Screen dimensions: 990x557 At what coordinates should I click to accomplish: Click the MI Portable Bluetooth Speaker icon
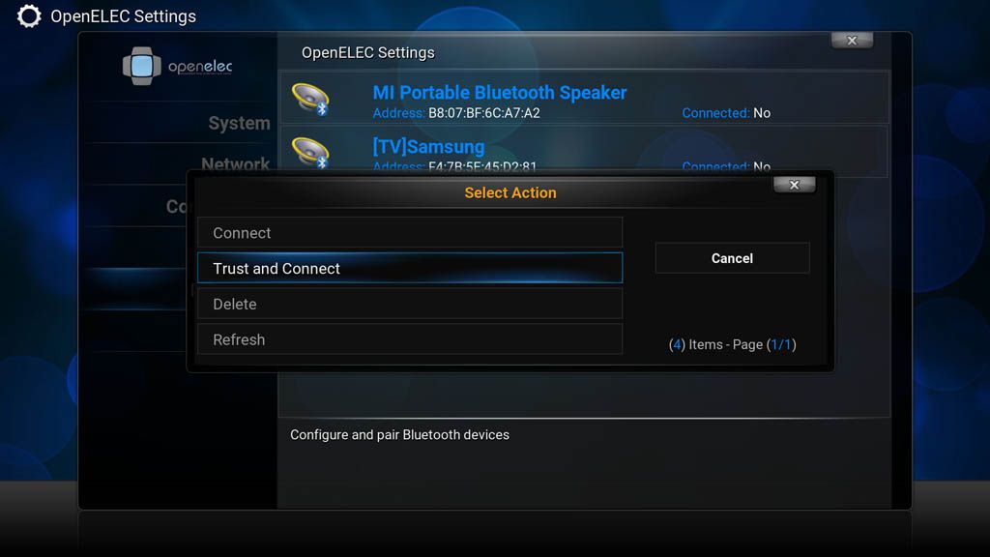coord(310,100)
